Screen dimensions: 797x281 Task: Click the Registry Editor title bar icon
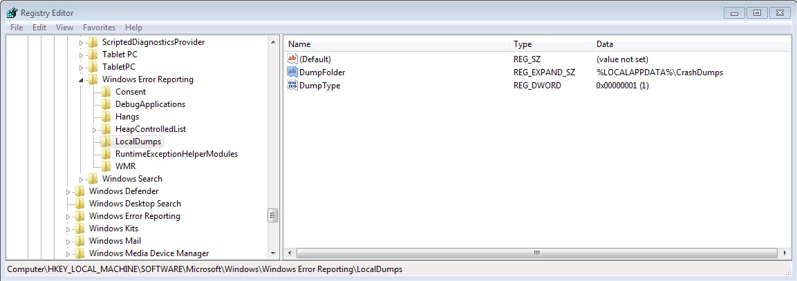(12, 12)
